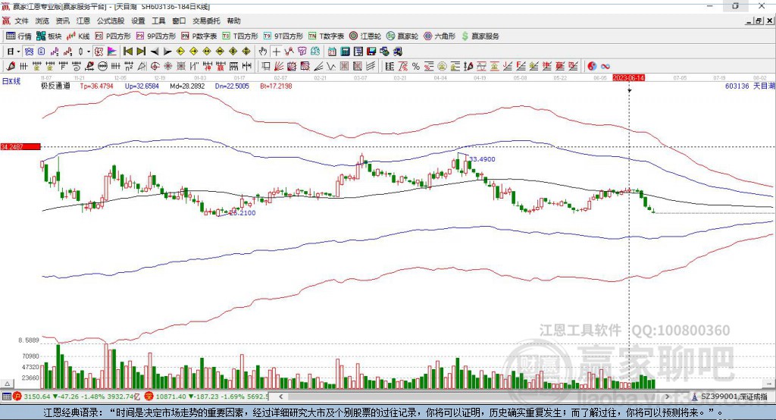This screenshot has height=420, width=776.
Task: Open the 江恩 menu
Action: click(x=83, y=20)
